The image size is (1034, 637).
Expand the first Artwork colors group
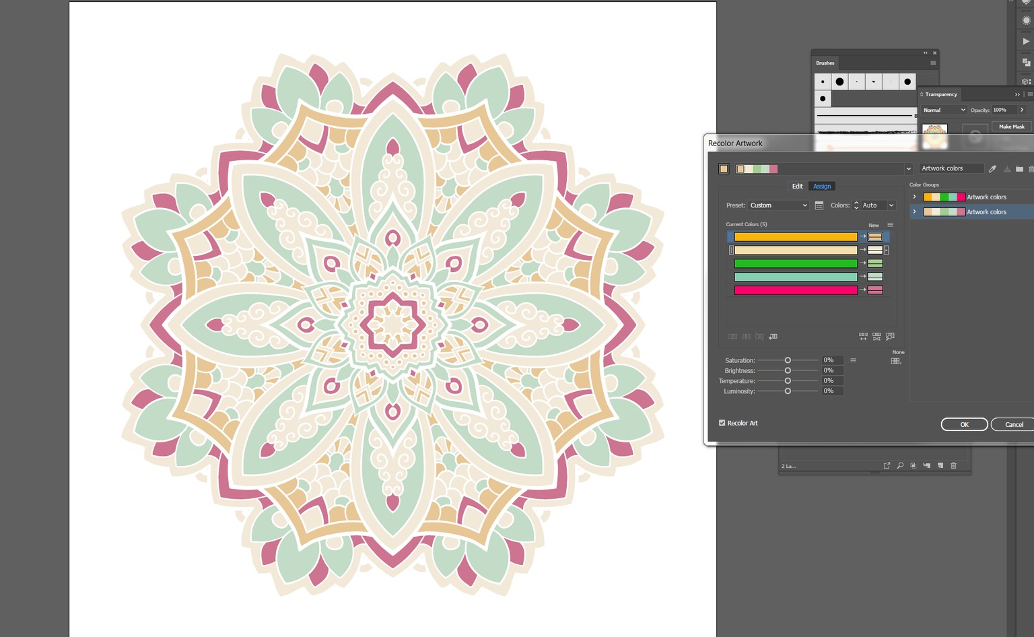(914, 197)
